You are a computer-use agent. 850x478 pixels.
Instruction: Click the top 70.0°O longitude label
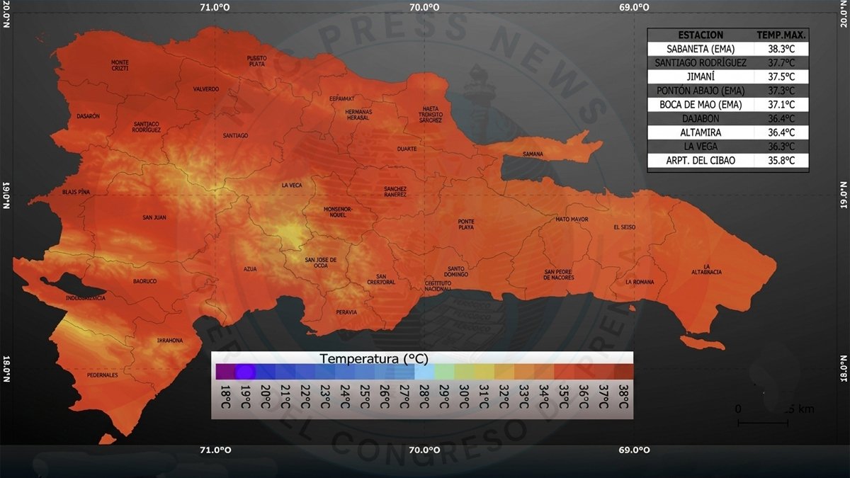(425, 7)
